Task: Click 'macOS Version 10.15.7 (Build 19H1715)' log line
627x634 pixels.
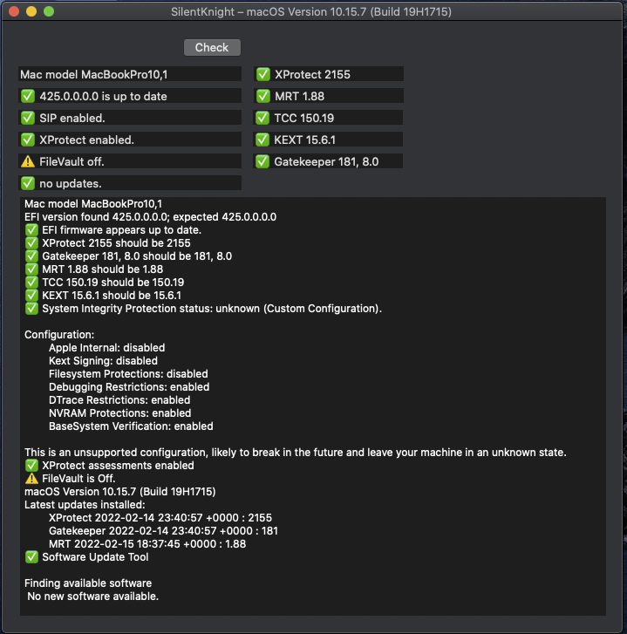Action: point(119,492)
